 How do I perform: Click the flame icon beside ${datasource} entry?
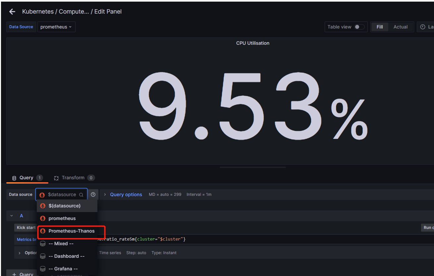(x=43, y=206)
